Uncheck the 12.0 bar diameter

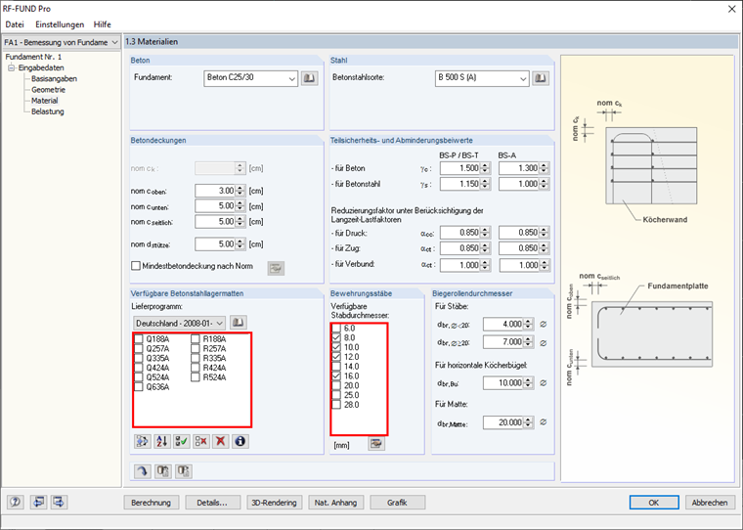(336, 357)
